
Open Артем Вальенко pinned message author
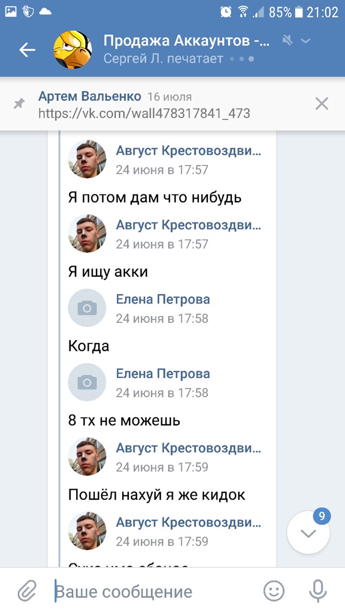coord(89,96)
